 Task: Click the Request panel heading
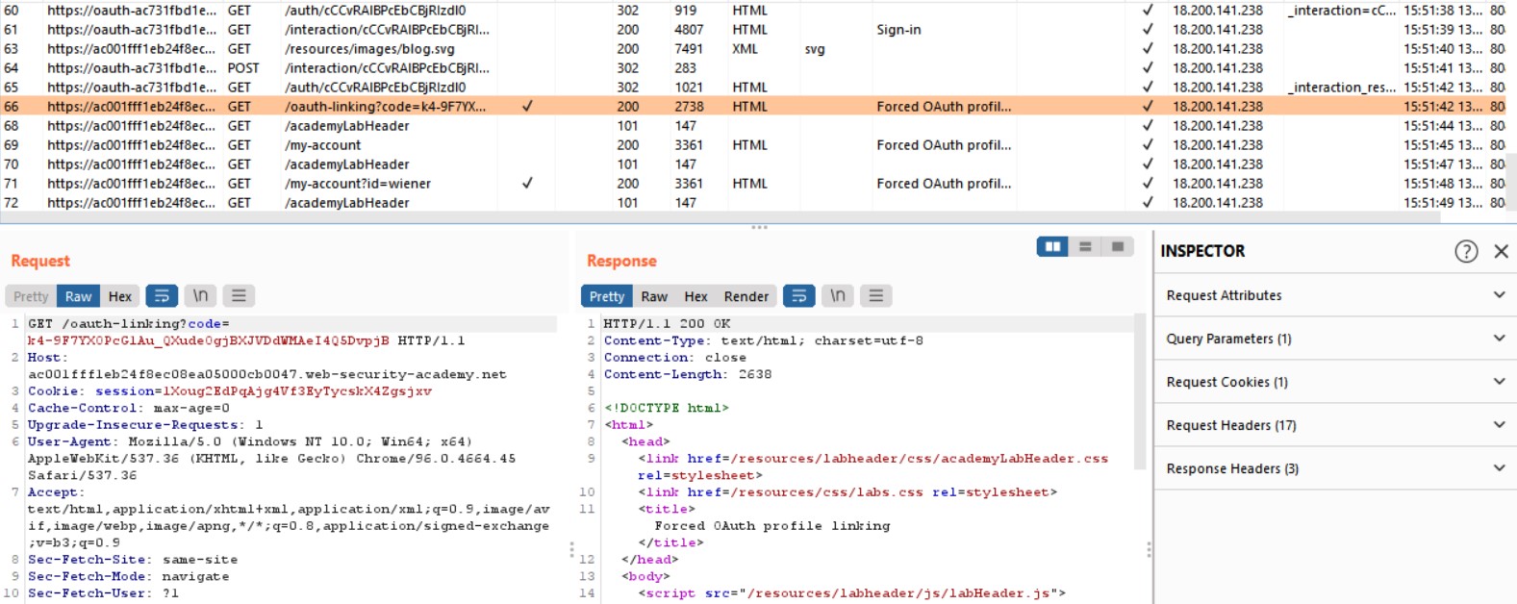(40, 261)
